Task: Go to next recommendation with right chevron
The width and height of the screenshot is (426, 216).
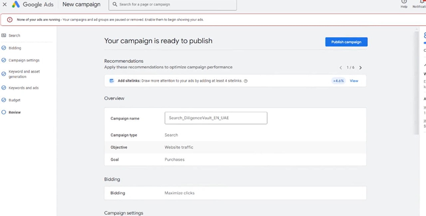Action: (x=360, y=68)
